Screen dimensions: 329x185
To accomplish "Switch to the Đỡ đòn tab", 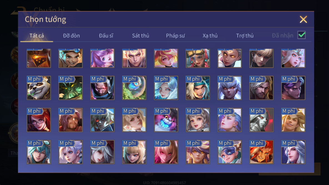I will (71, 36).
